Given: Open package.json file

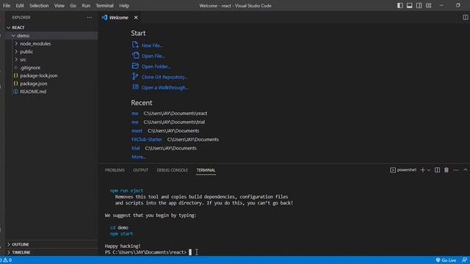Looking at the screenshot, I should (34, 84).
